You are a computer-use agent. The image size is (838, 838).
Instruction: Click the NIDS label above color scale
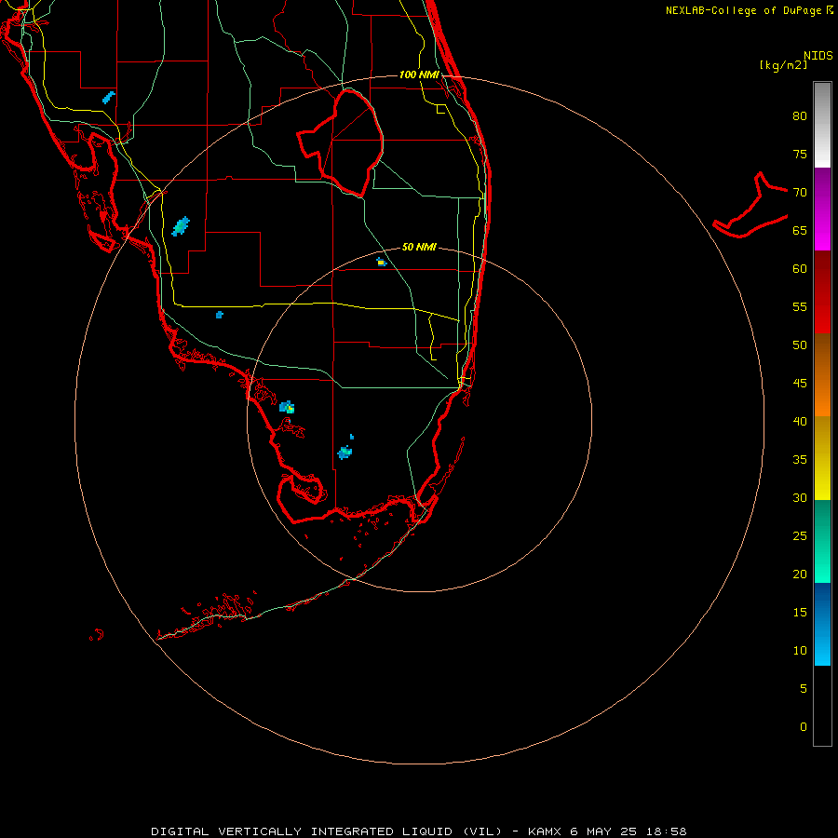tap(818, 56)
